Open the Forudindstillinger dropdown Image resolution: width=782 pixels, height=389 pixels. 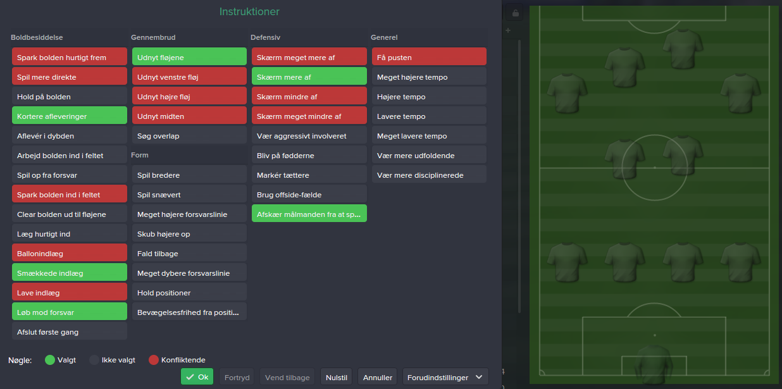pyautogui.click(x=445, y=377)
